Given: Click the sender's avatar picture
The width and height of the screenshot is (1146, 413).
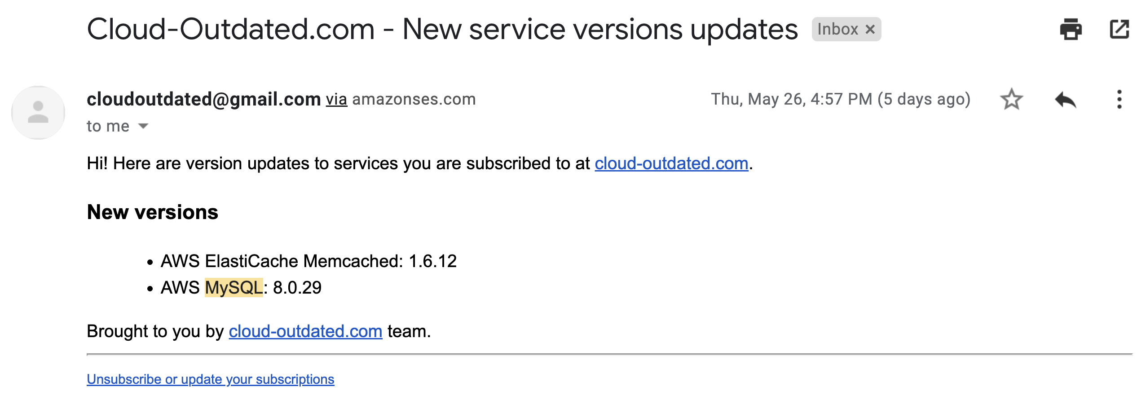Looking at the screenshot, I should click(x=38, y=113).
